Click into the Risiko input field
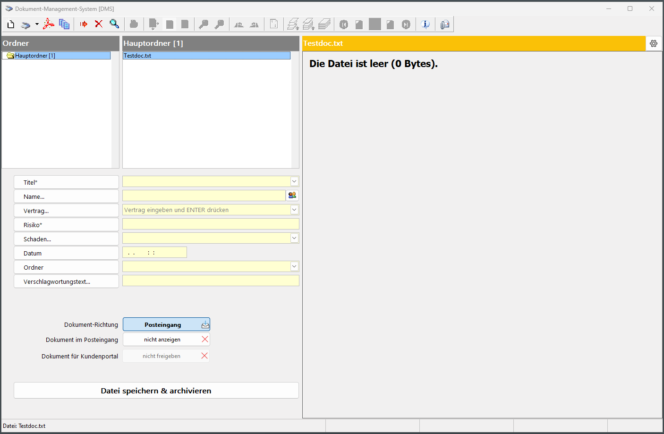This screenshot has height=434, width=664. pyautogui.click(x=211, y=224)
